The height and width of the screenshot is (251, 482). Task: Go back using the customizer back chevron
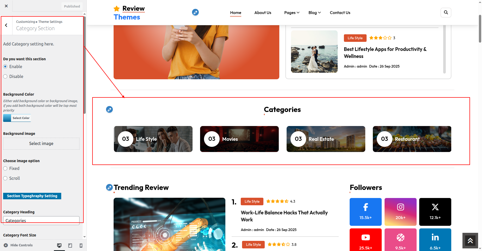pyautogui.click(x=6, y=25)
